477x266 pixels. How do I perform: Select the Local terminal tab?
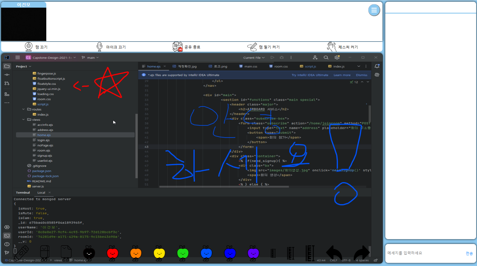click(x=41, y=193)
